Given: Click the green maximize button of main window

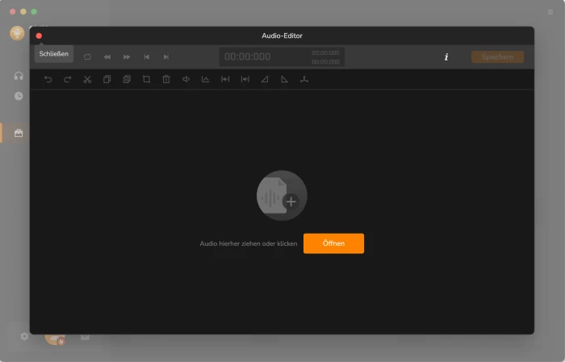Looking at the screenshot, I should point(34,11).
